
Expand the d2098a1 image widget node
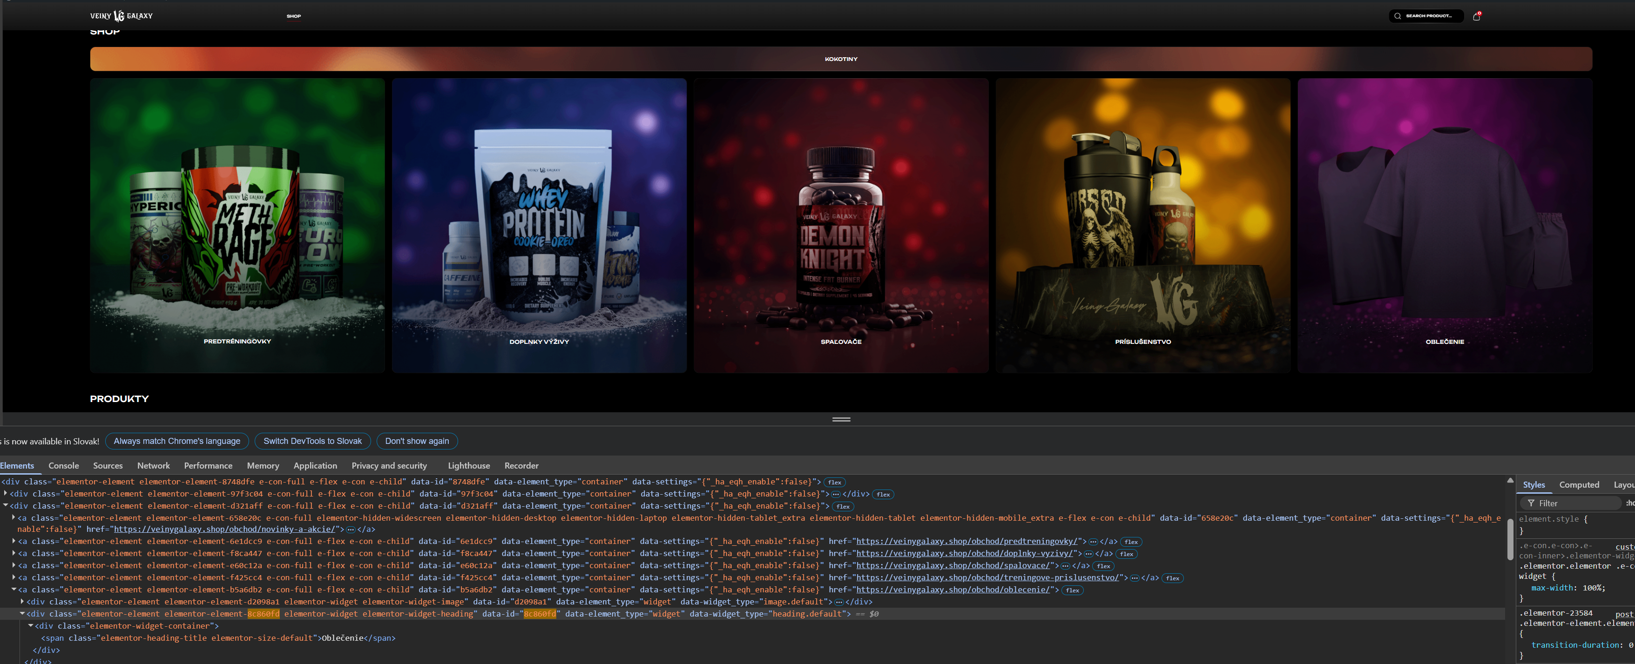click(x=22, y=601)
